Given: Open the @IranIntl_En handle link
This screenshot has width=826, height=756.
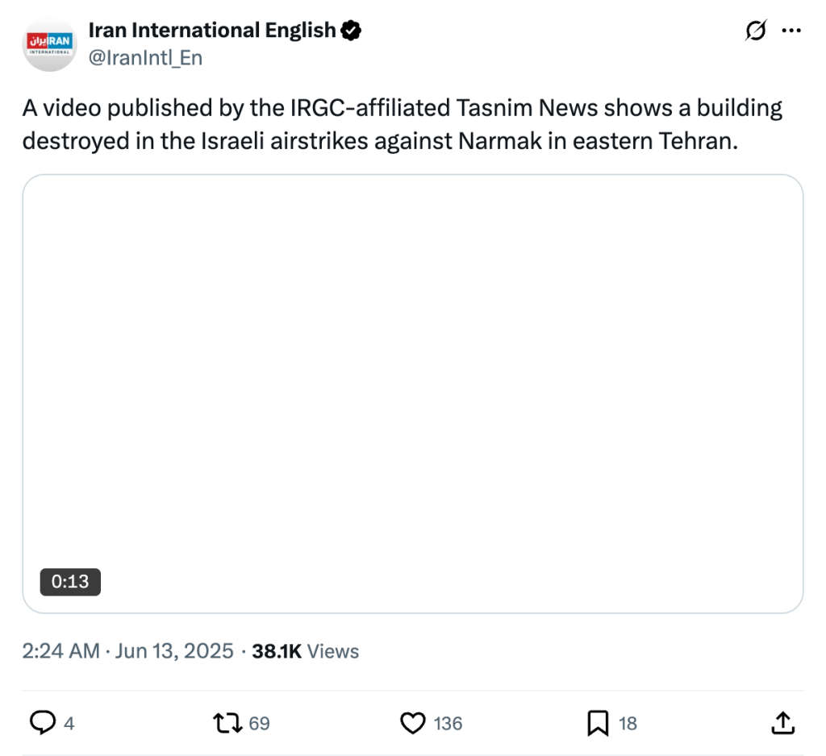Looking at the screenshot, I should (x=144, y=57).
